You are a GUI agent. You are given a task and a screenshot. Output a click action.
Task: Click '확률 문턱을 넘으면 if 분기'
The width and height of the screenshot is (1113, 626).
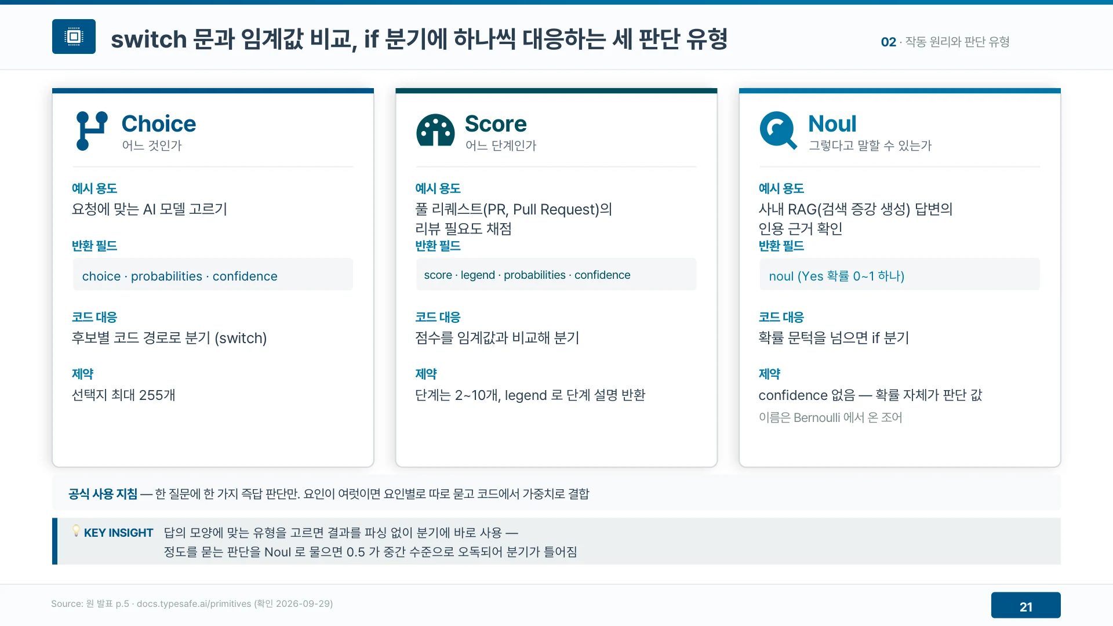click(x=834, y=337)
